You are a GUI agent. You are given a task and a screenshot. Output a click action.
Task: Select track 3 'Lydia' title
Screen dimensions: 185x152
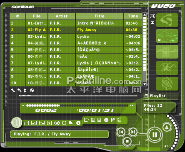pos(100,37)
